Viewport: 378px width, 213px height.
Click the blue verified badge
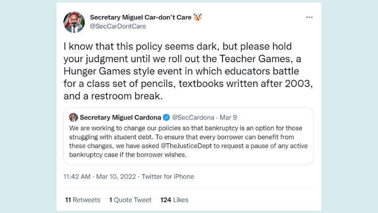pos(166,117)
